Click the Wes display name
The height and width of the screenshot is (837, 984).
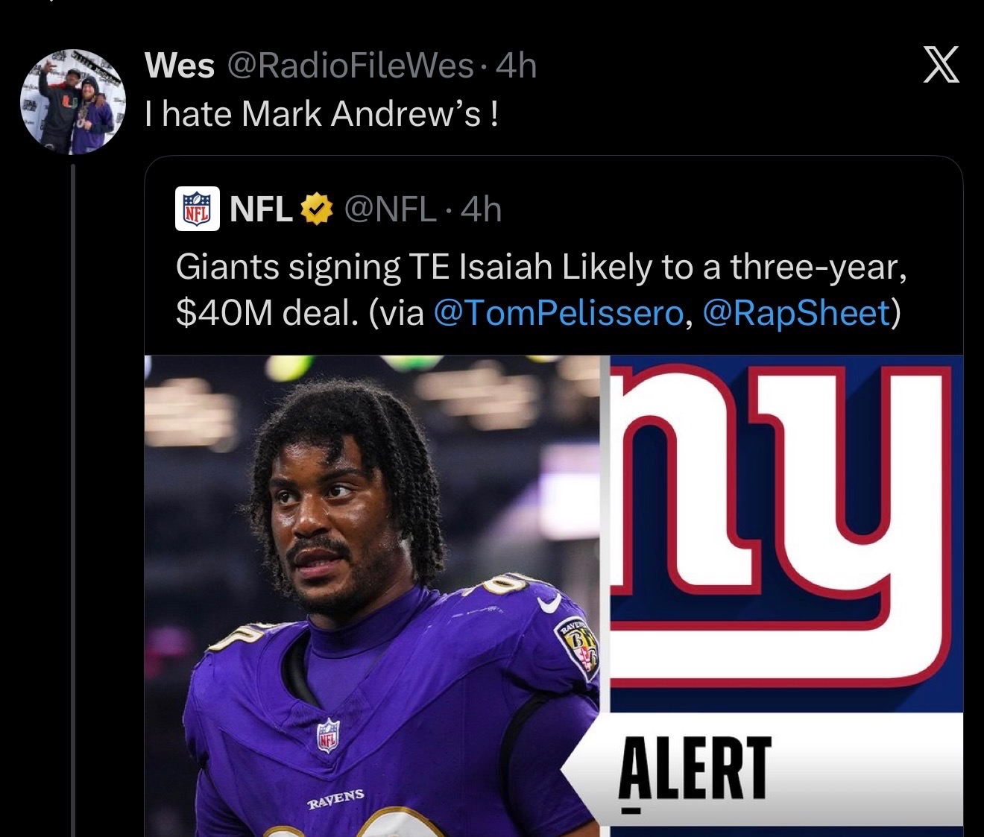click(180, 66)
